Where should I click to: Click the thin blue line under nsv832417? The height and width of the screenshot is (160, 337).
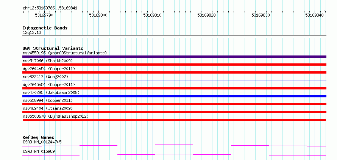174,80
